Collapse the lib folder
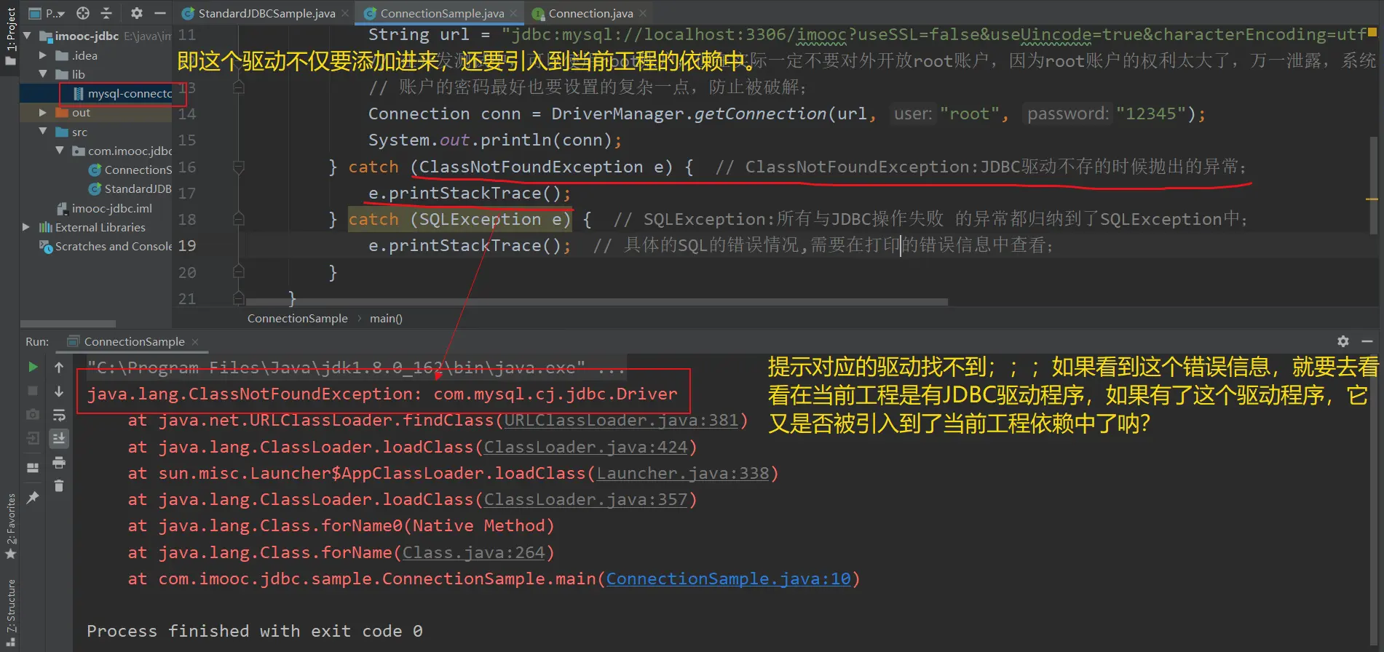 [x=42, y=74]
